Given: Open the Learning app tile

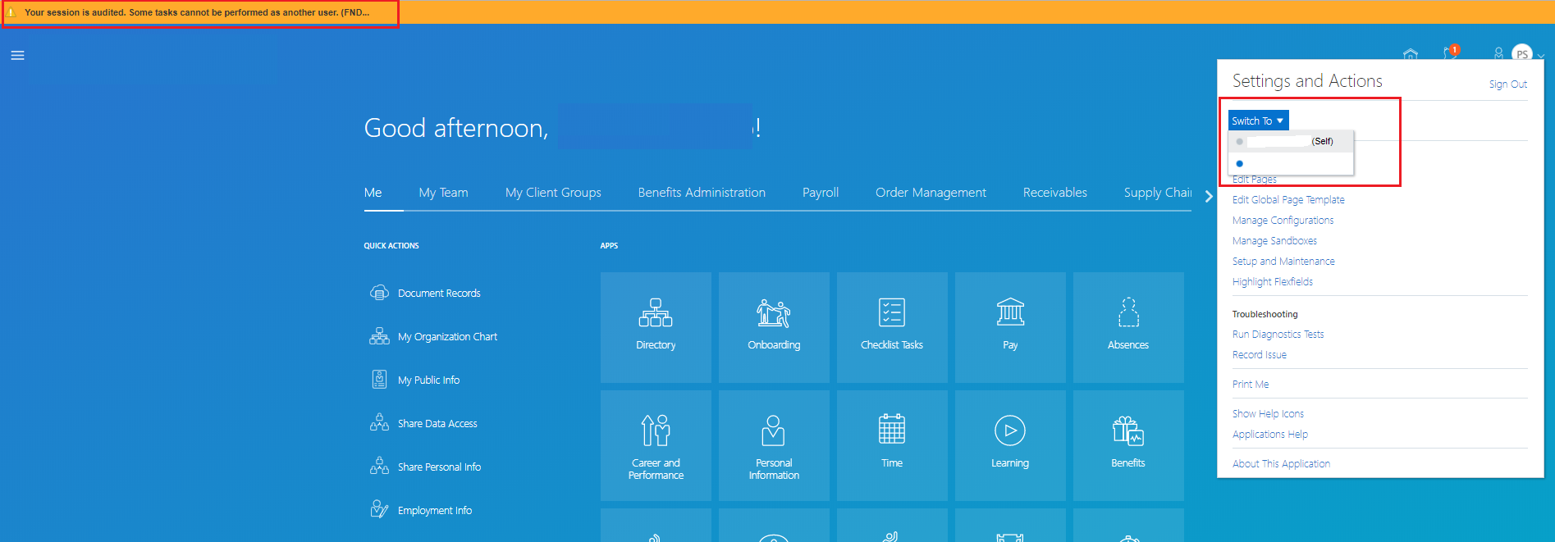Looking at the screenshot, I should 1009,444.
